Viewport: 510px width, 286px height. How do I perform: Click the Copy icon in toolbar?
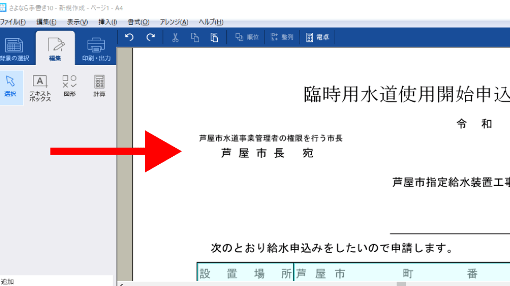(195, 37)
